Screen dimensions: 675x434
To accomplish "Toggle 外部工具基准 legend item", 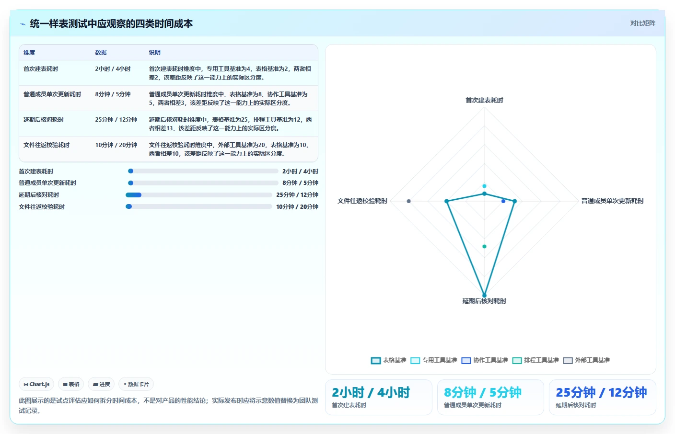I will click(586, 360).
